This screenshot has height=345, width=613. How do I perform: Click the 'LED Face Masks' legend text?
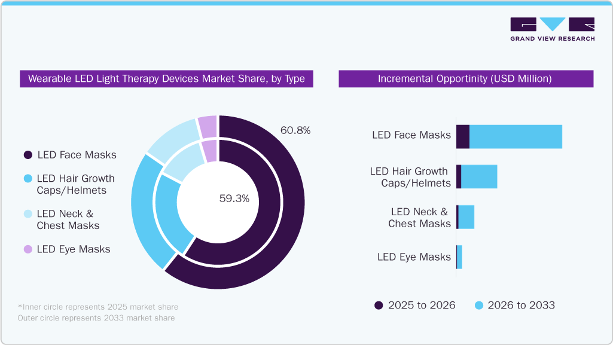[77, 155]
